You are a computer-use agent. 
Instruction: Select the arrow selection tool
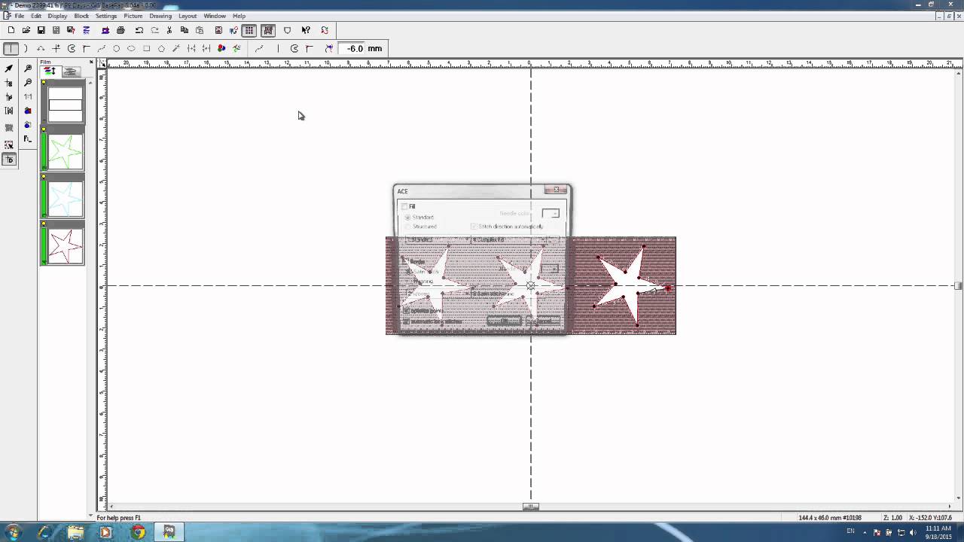click(9, 68)
